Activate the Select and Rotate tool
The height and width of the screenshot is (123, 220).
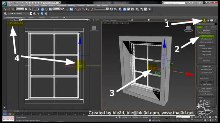46,9
